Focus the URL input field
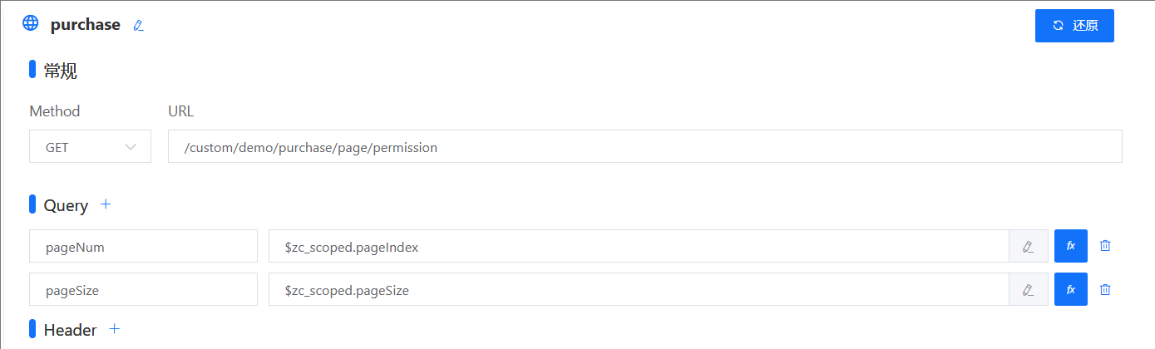1155x349 pixels. coord(645,146)
